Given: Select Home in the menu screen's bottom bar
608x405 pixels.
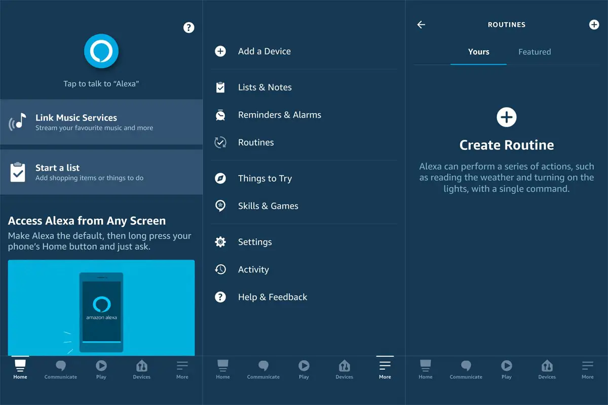Looking at the screenshot, I should click(223, 369).
